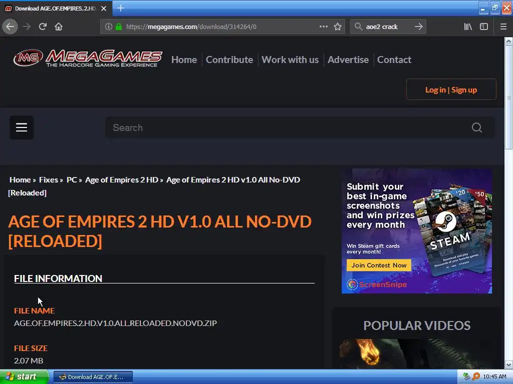Open page actions three-dot menu in address bar
Viewport: 513px width, 384px height.
[x=324, y=26]
